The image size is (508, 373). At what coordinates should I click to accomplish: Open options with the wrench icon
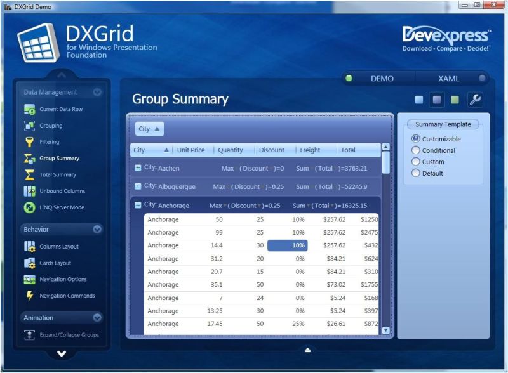[475, 100]
